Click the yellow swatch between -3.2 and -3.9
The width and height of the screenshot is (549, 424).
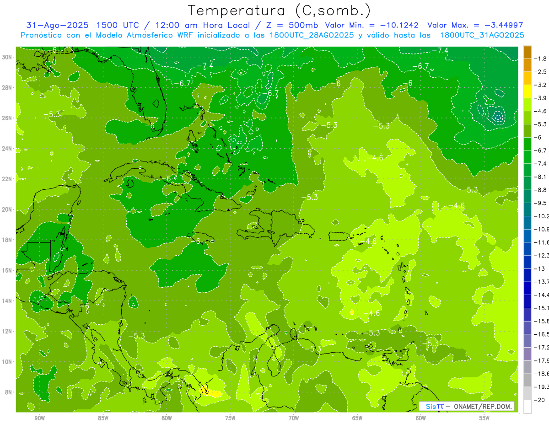pos(527,91)
